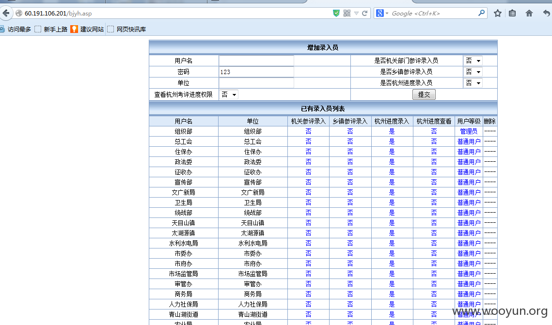
Task: Click 普通用户 link in 水利水电局 row
Action: 469,244
